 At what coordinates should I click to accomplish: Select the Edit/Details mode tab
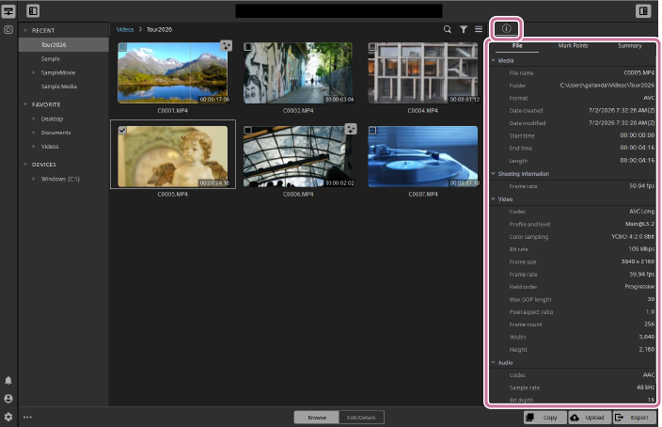(361, 418)
